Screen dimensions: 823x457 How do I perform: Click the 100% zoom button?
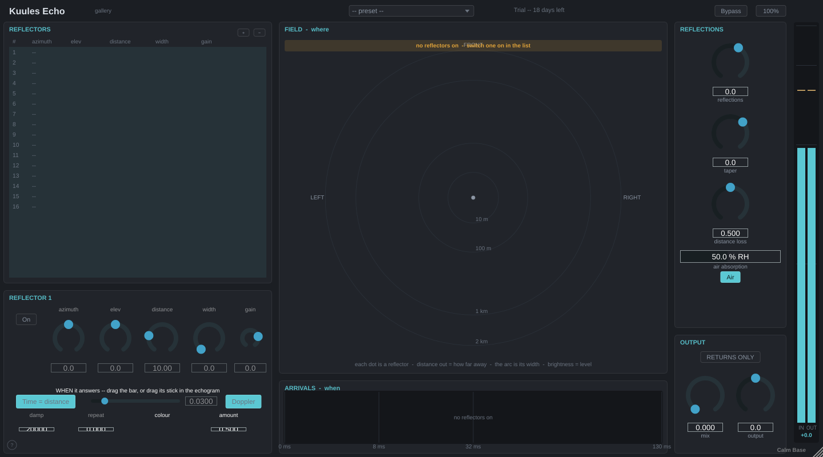[x=771, y=11]
